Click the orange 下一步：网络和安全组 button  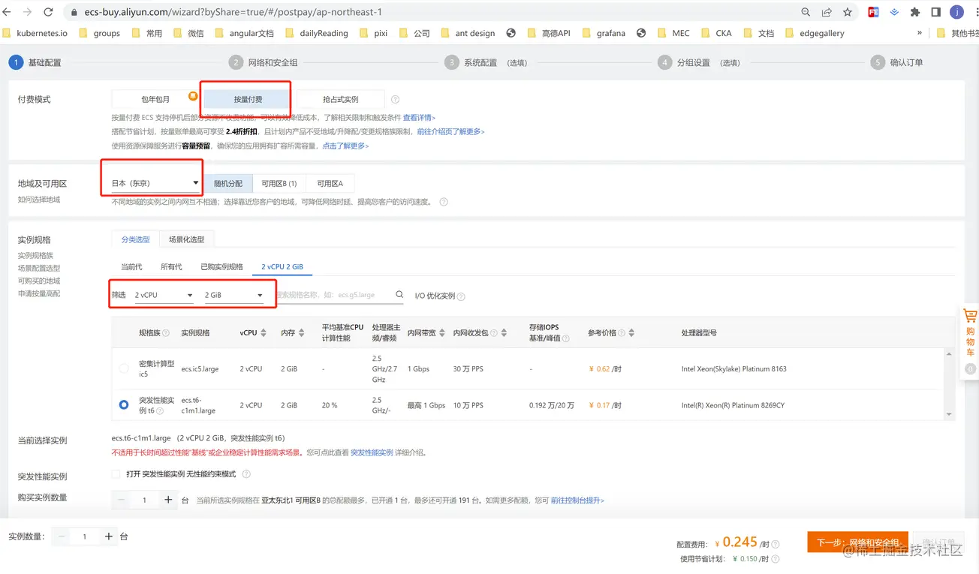857,542
